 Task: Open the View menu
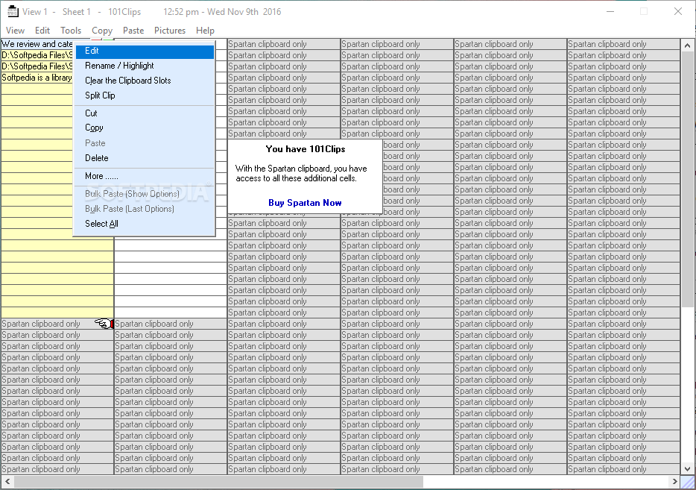[15, 31]
